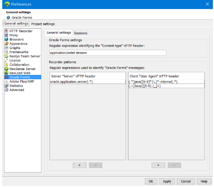The image size is (214, 187).
Task: Select Proxy in the settings list
Action: pos(14,35)
